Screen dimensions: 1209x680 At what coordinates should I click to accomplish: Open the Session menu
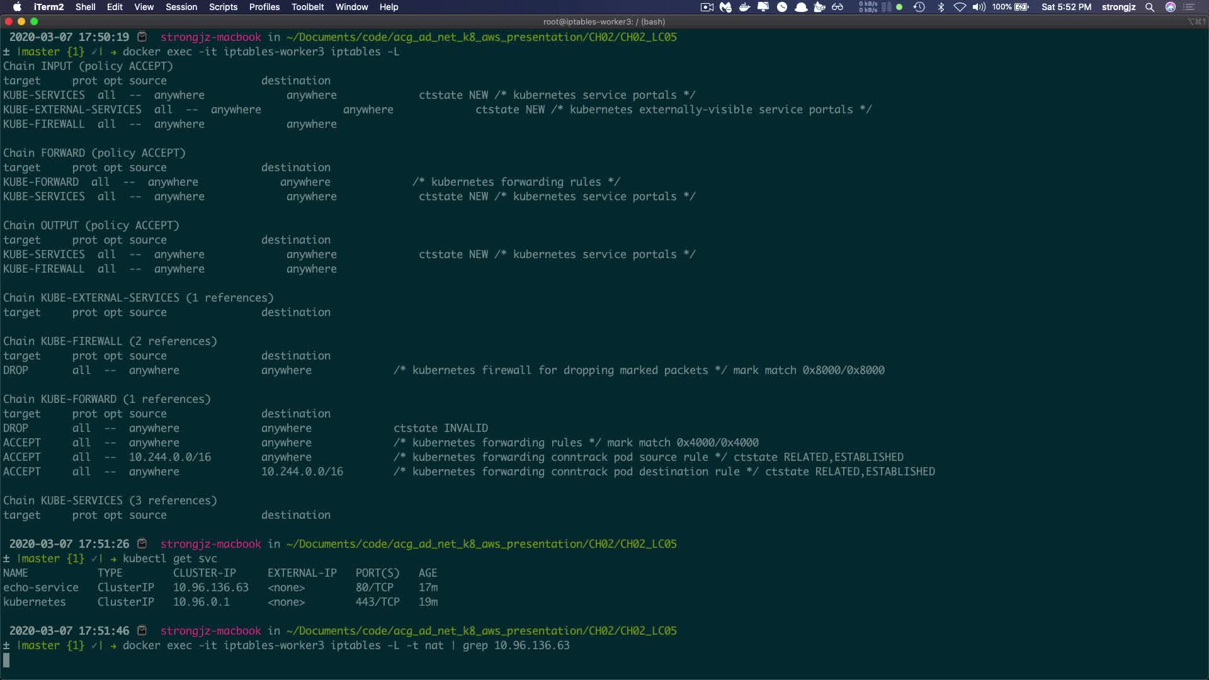point(181,7)
